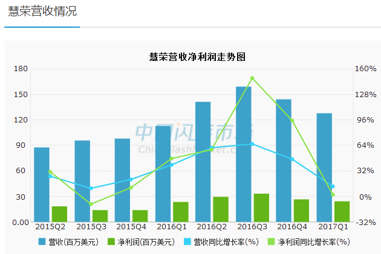Click the 净利润同比增长率(%) legend label
The width and height of the screenshot is (381, 254).
314,242
